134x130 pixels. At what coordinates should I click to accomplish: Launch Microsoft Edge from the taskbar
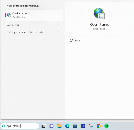[x=67, y=126]
